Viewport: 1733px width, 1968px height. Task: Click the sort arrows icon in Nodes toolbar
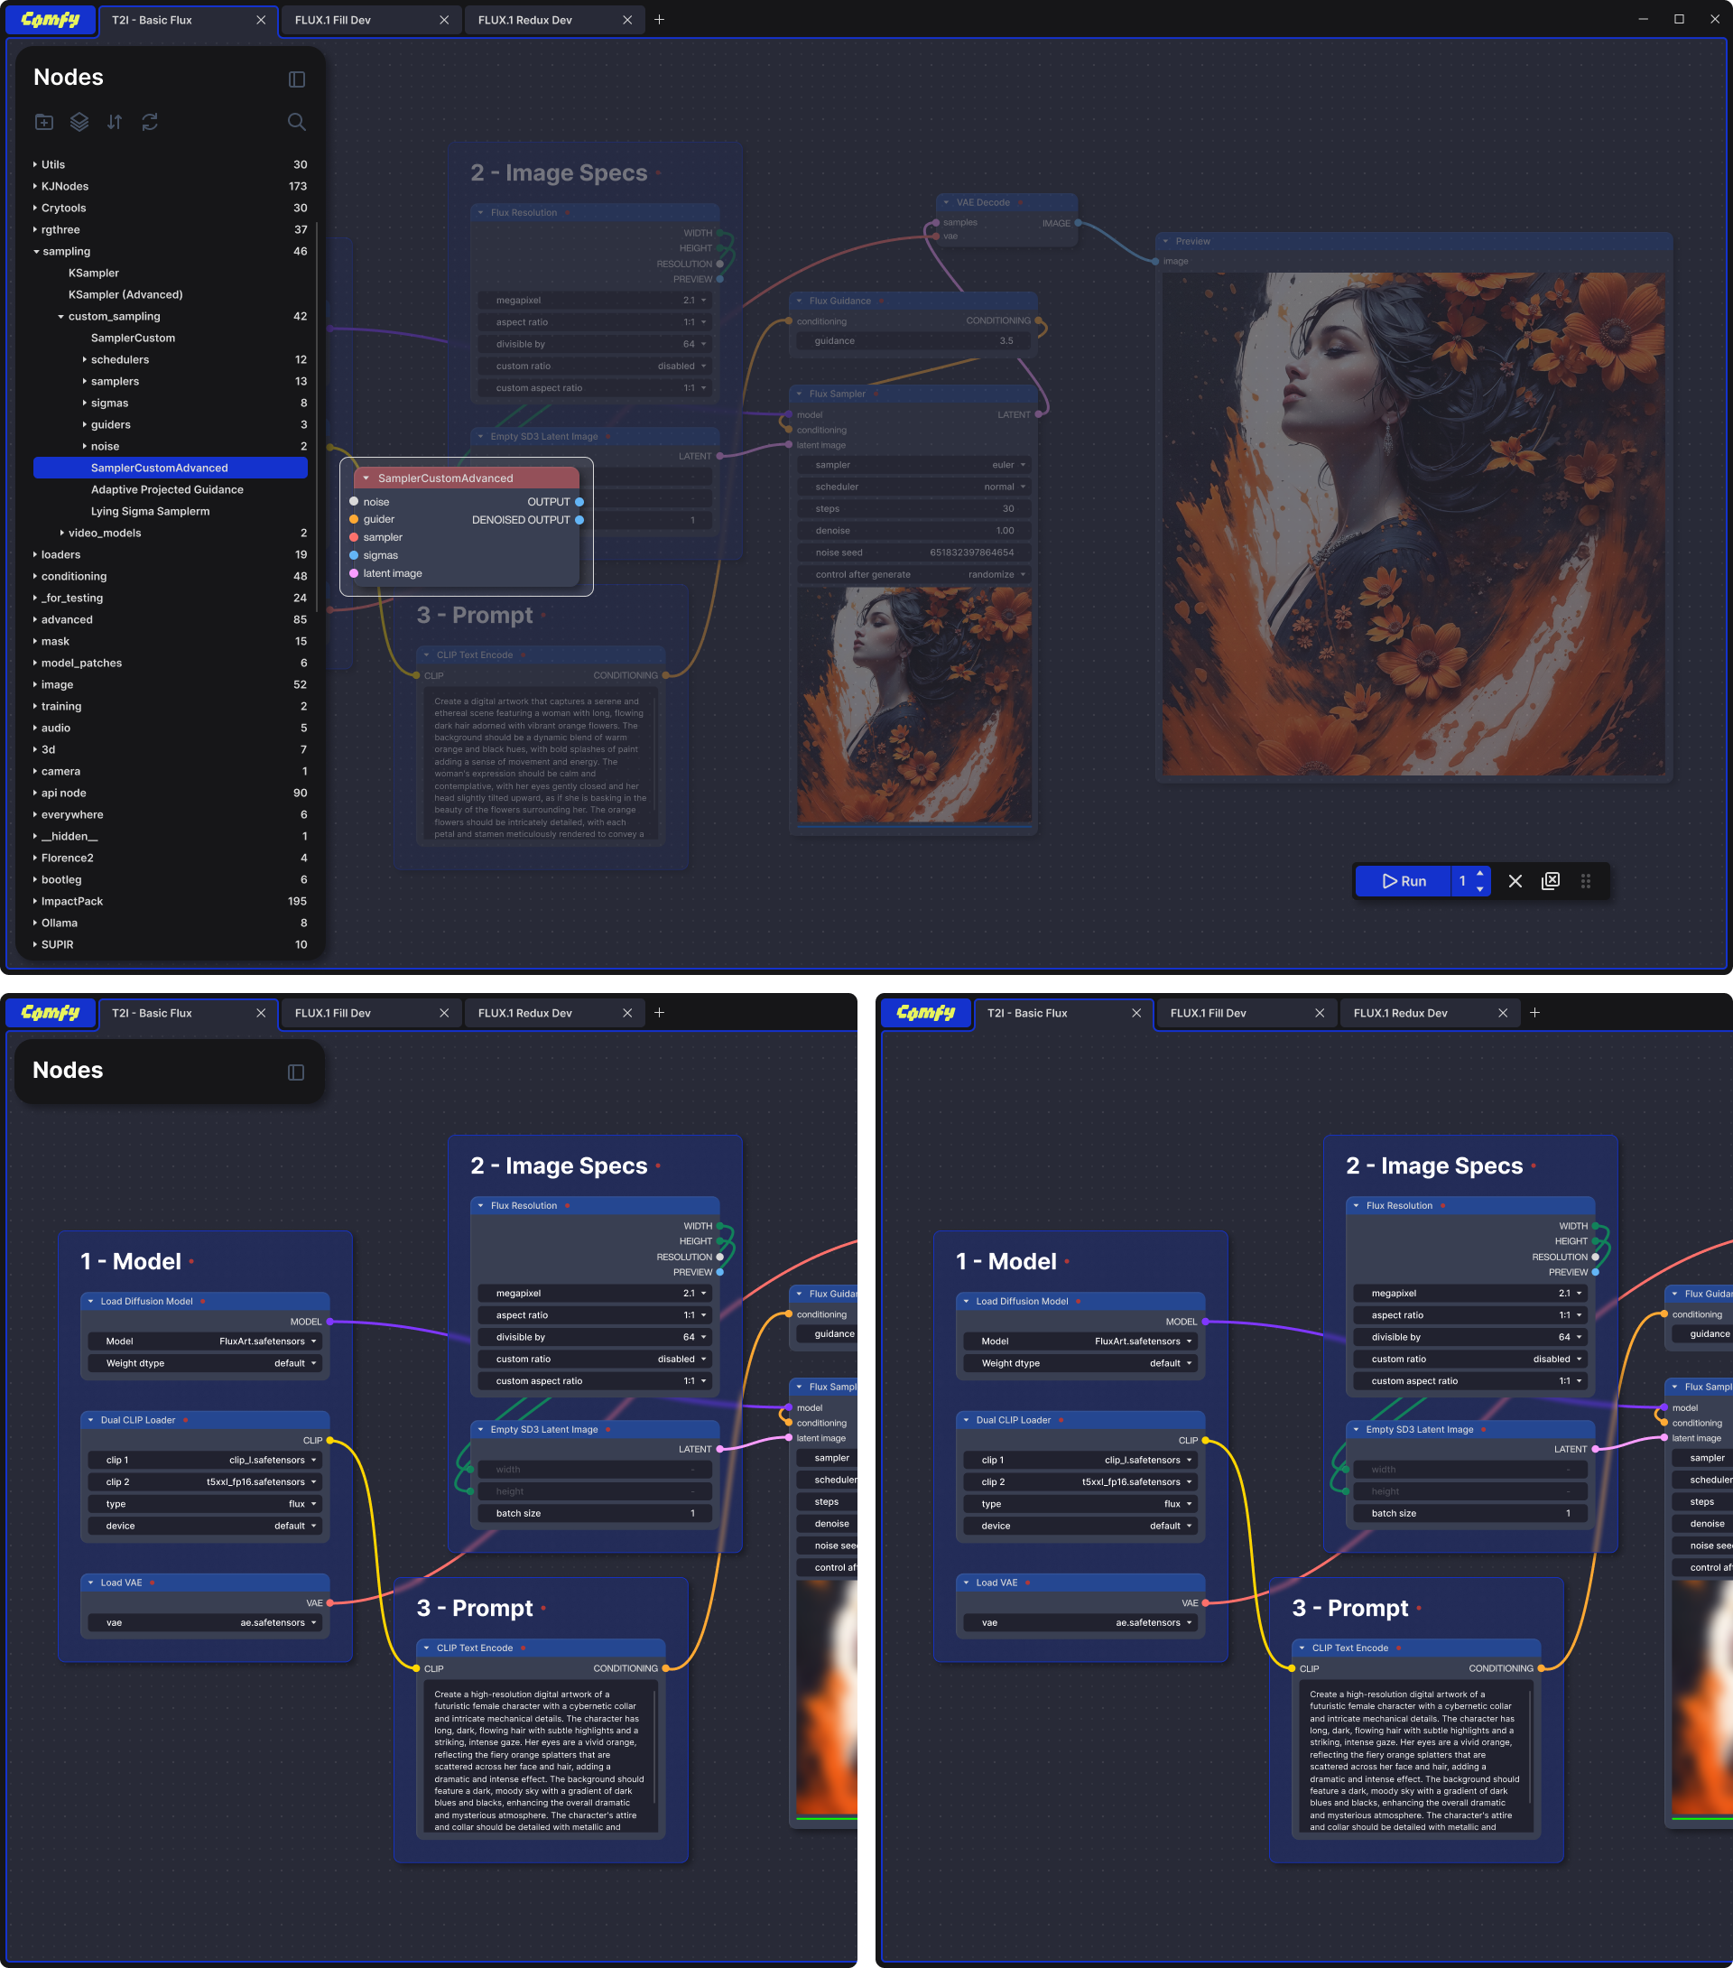point(115,122)
